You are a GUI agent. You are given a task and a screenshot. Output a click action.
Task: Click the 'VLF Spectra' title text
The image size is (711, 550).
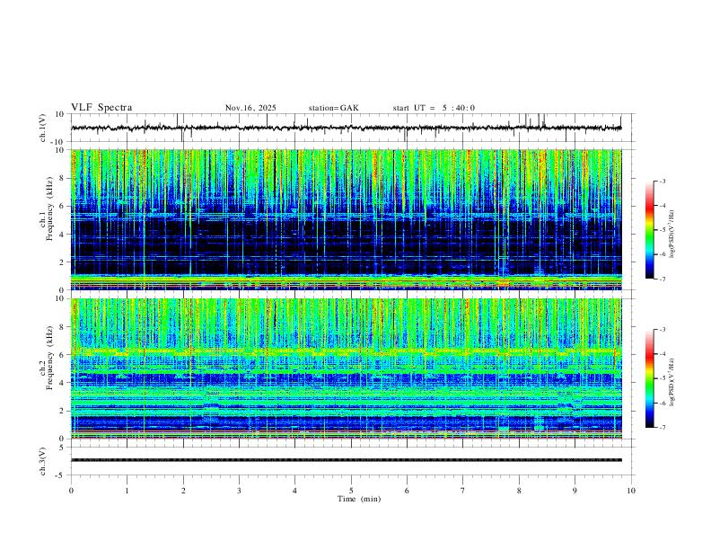(x=101, y=108)
